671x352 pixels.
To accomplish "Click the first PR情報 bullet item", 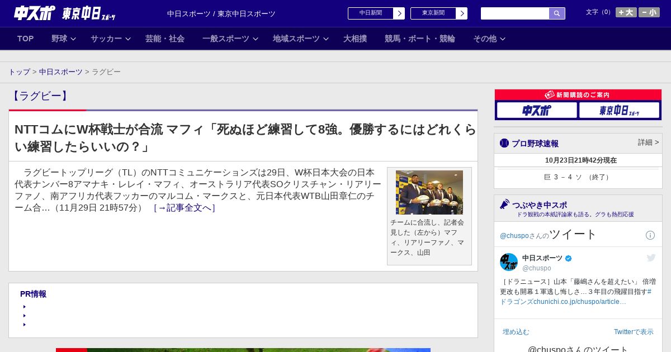I will point(25,307).
